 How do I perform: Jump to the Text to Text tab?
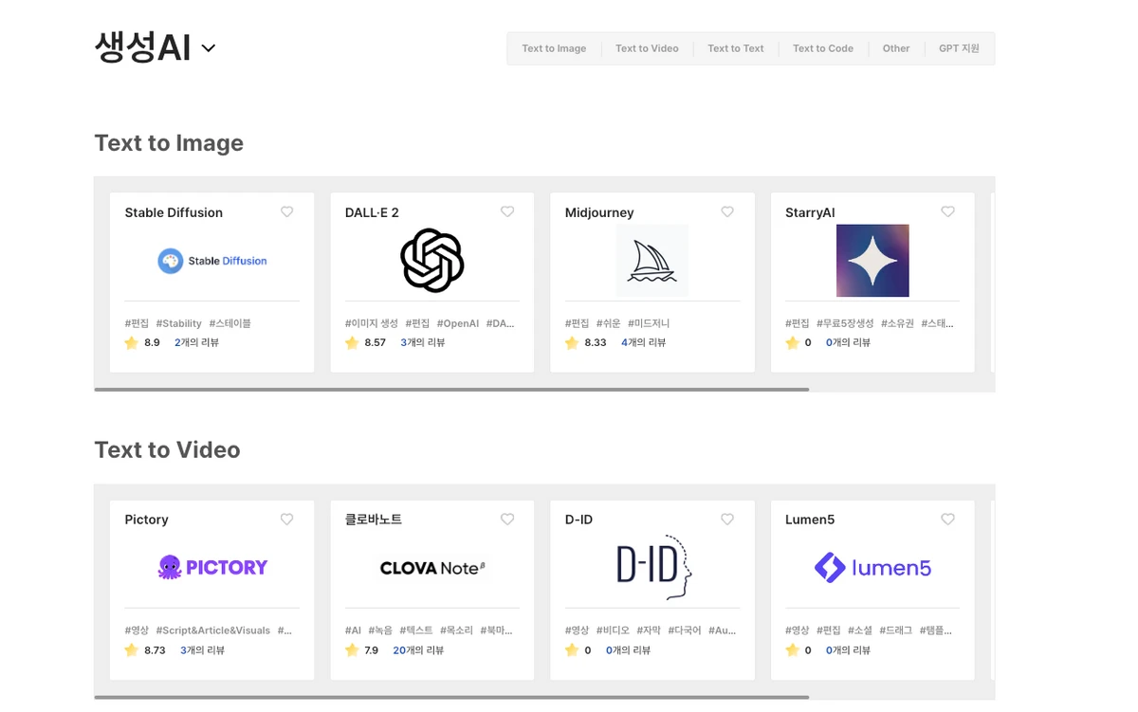736,48
